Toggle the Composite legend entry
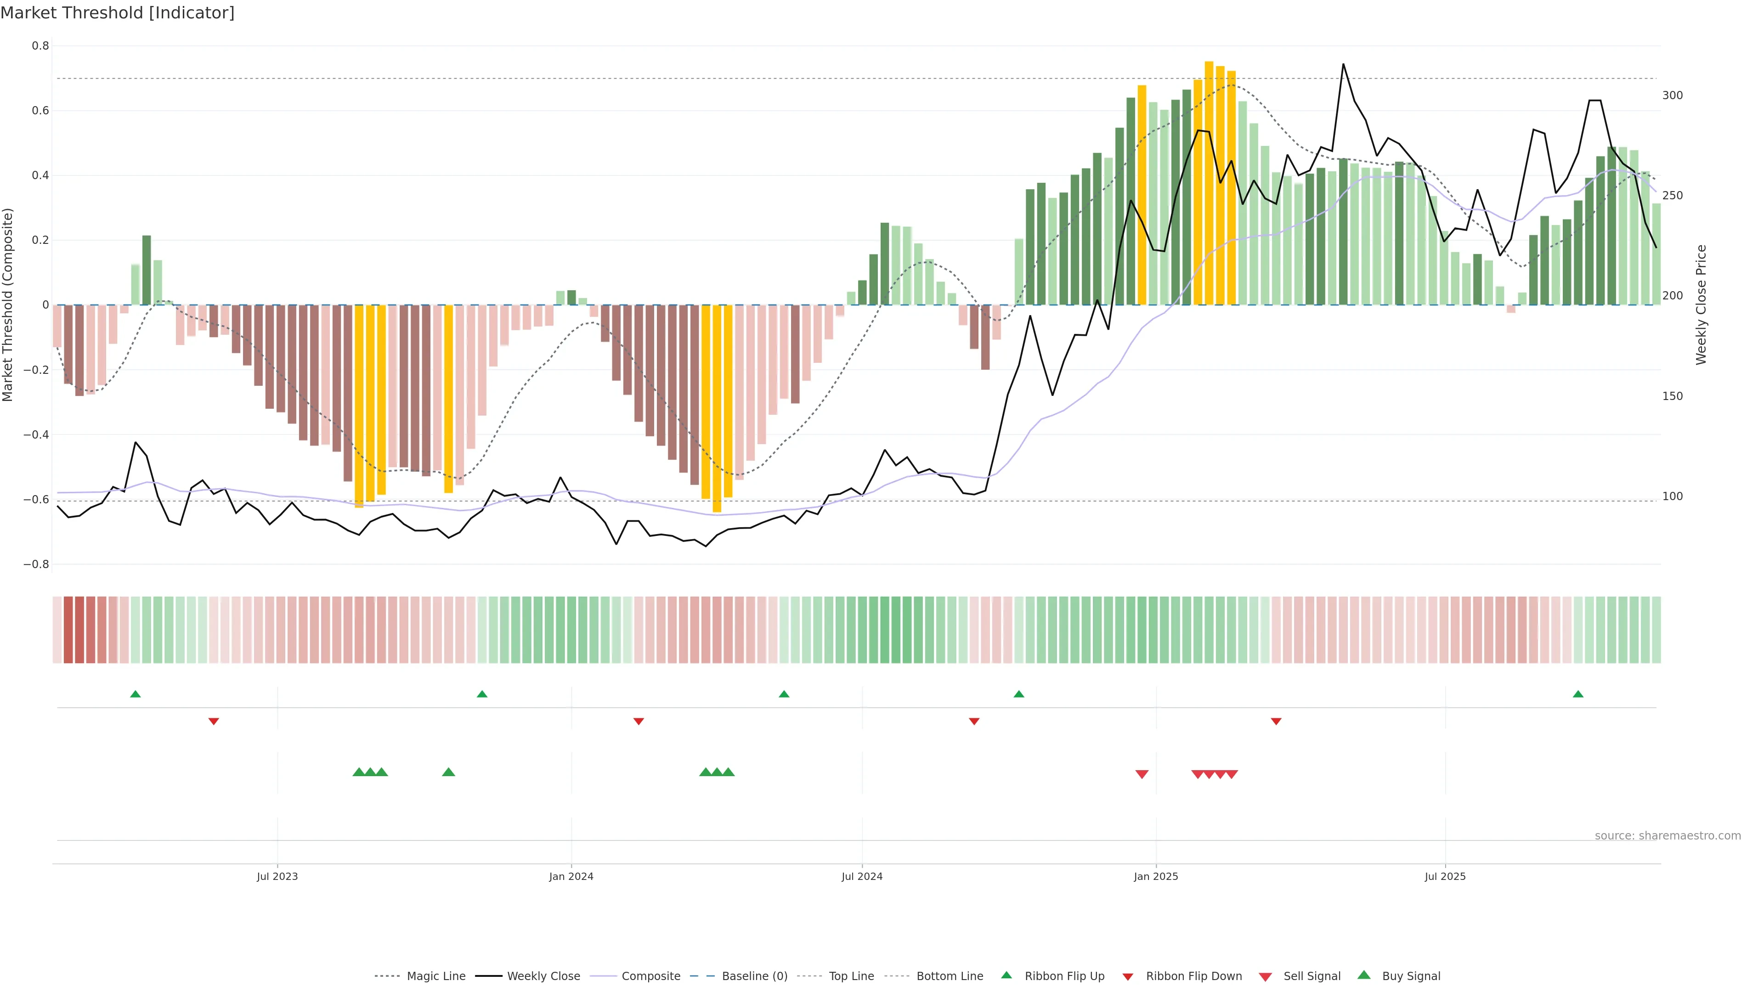The width and height of the screenshot is (1764, 992). [650, 976]
